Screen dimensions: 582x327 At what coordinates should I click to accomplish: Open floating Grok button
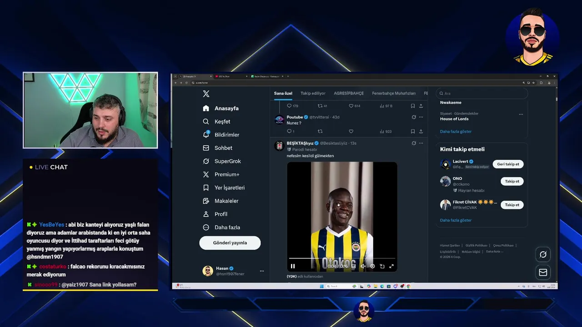tap(543, 254)
